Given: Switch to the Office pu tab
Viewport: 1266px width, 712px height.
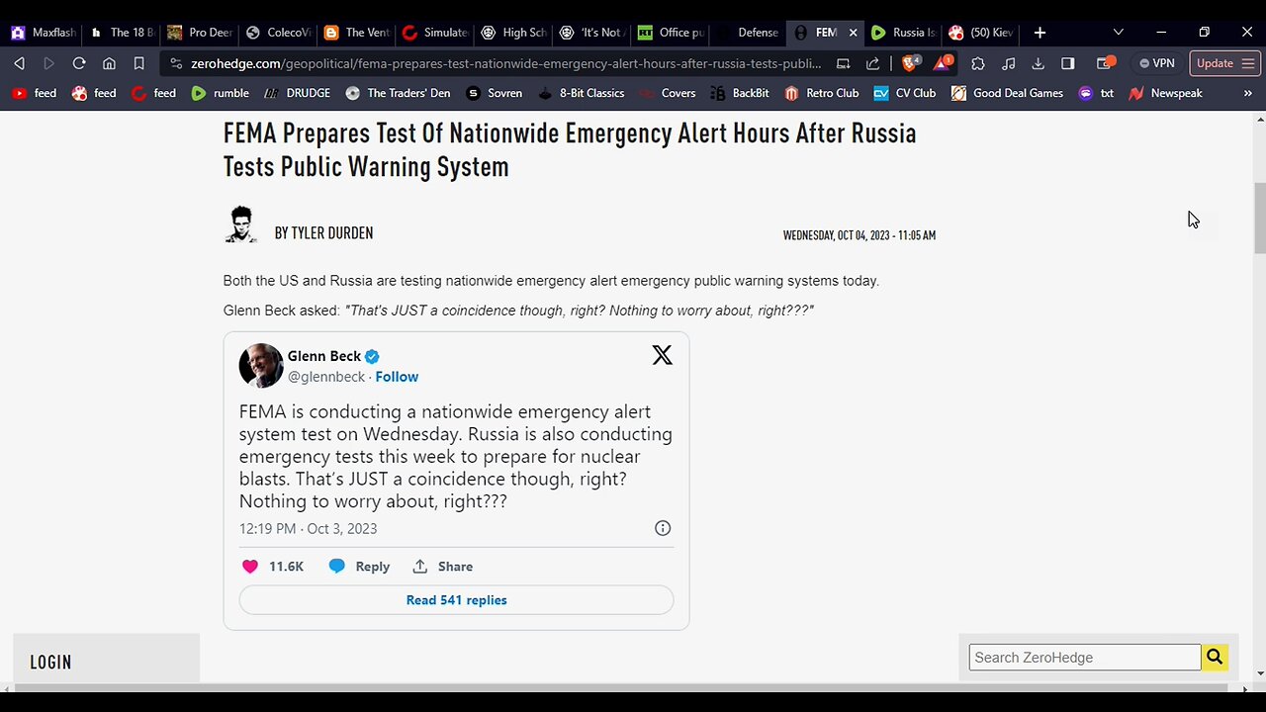Looking at the screenshot, I should [671, 33].
